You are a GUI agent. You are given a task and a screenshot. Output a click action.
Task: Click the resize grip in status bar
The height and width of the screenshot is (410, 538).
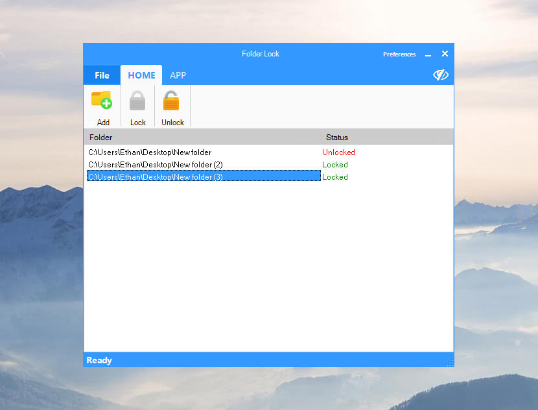click(449, 363)
